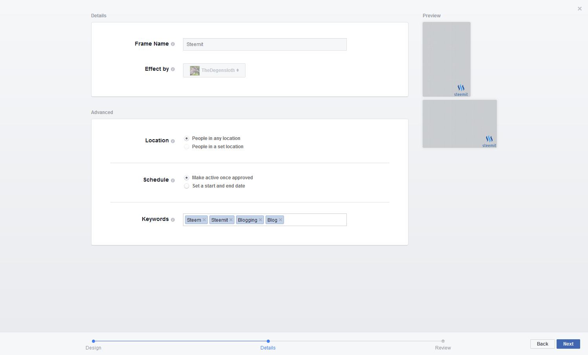The width and height of the screenshot is (588, 355).
Task: Click the Blog keyword tag label
Action: pyautogui.click(x=272, y=220)
